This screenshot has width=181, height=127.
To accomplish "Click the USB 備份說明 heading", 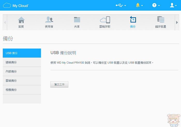I will coord(63,53).
